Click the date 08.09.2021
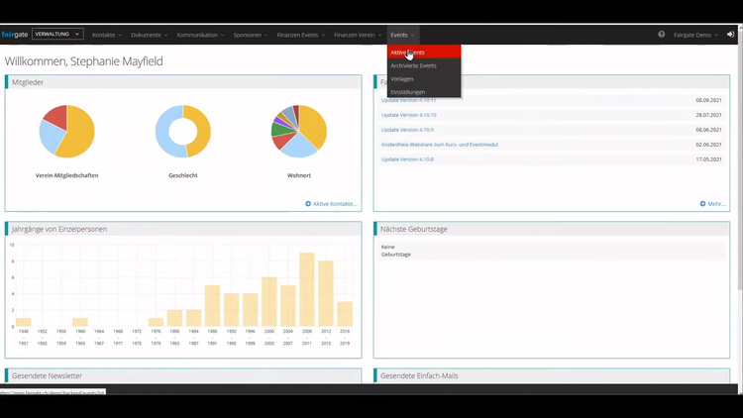The width and height of the screenshot is (743, 418). coord(708,100)
